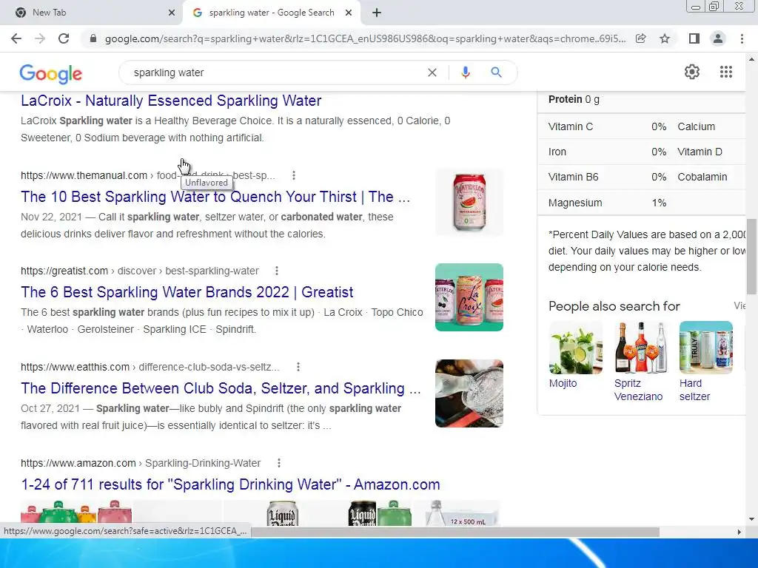758x568 pixels.
Task: Open more options for eatthis.com result
Action: tap(298, 367)
